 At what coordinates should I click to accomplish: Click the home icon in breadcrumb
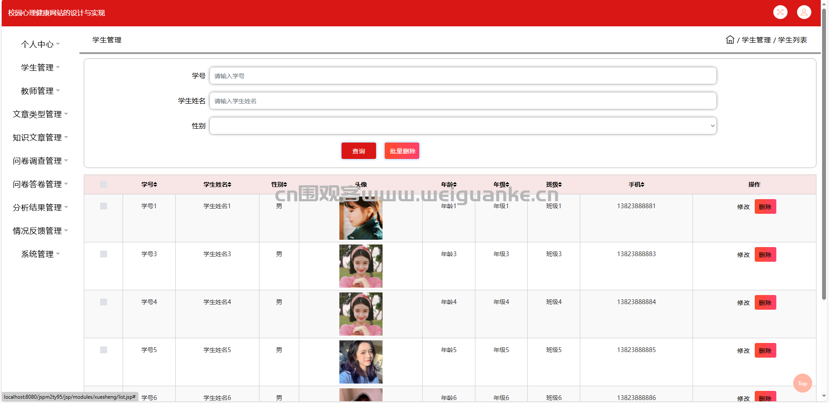pos(730,40)
